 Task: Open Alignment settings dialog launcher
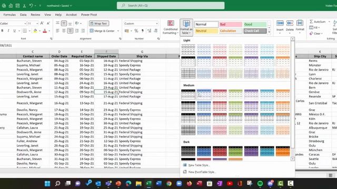[120, 38]
